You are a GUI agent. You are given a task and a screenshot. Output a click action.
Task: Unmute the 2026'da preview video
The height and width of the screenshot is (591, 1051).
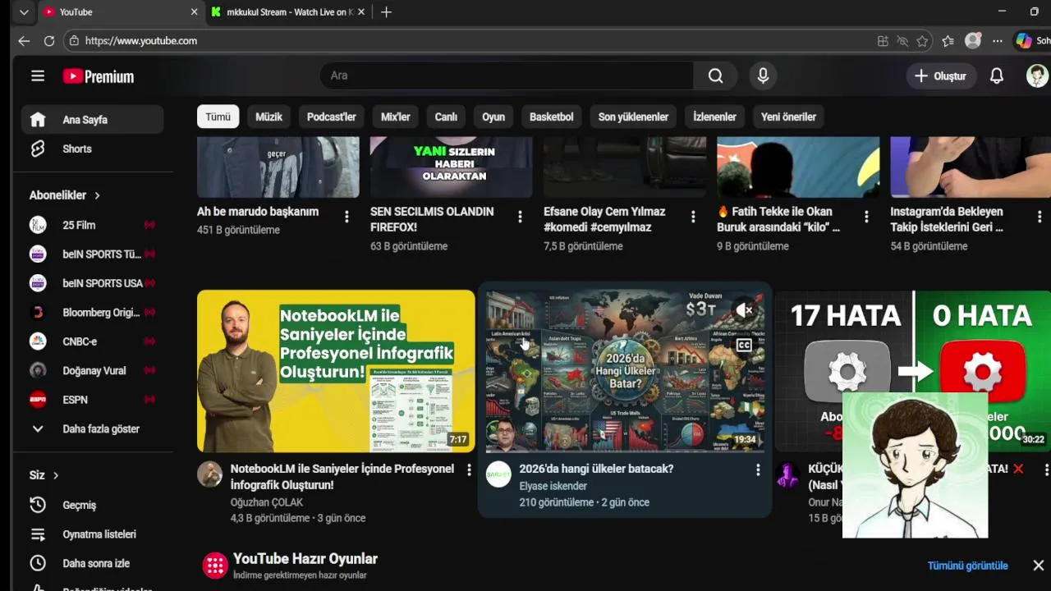744,310
